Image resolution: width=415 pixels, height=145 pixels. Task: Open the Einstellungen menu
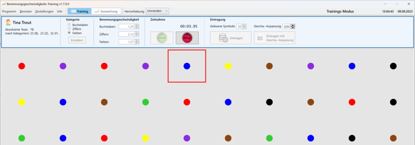(x=44, y=11)
